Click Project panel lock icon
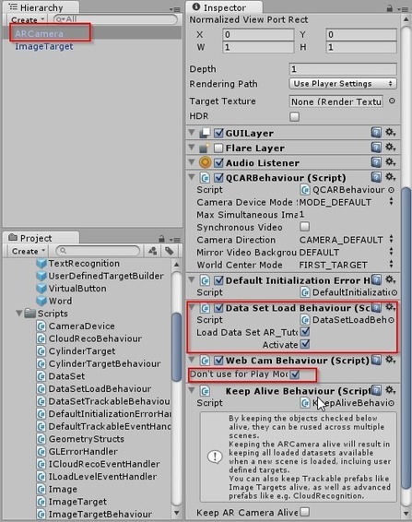 (161, 239)
